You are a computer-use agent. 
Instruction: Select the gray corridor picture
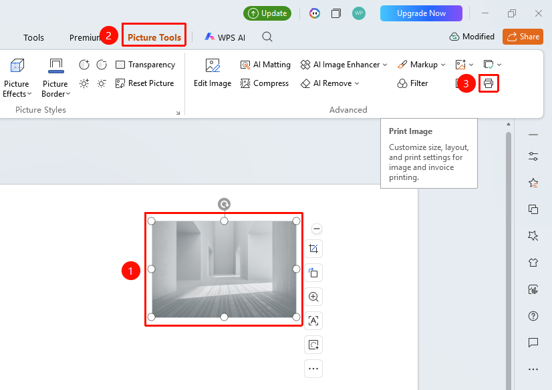point(224,269)
